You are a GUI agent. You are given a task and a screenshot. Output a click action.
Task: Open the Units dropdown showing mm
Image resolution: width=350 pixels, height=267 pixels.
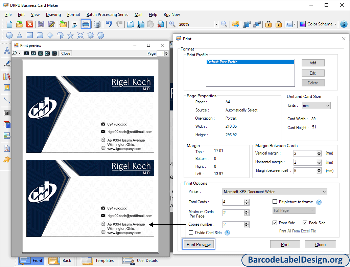click(x=316, y=106)
